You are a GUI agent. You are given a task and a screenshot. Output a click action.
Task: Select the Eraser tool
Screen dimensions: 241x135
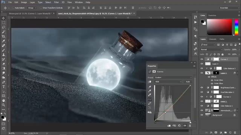point(3,64)
